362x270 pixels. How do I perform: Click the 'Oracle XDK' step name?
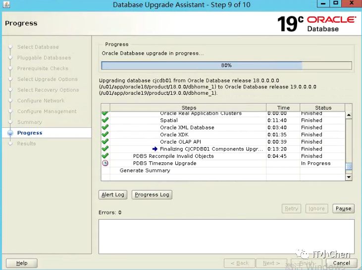click(174, 134)
